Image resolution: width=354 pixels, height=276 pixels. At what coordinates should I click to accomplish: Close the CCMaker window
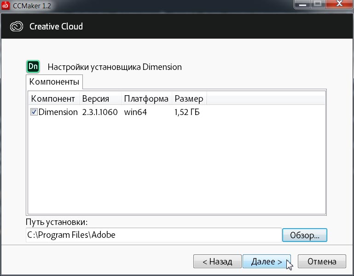(x=339, y=4)
